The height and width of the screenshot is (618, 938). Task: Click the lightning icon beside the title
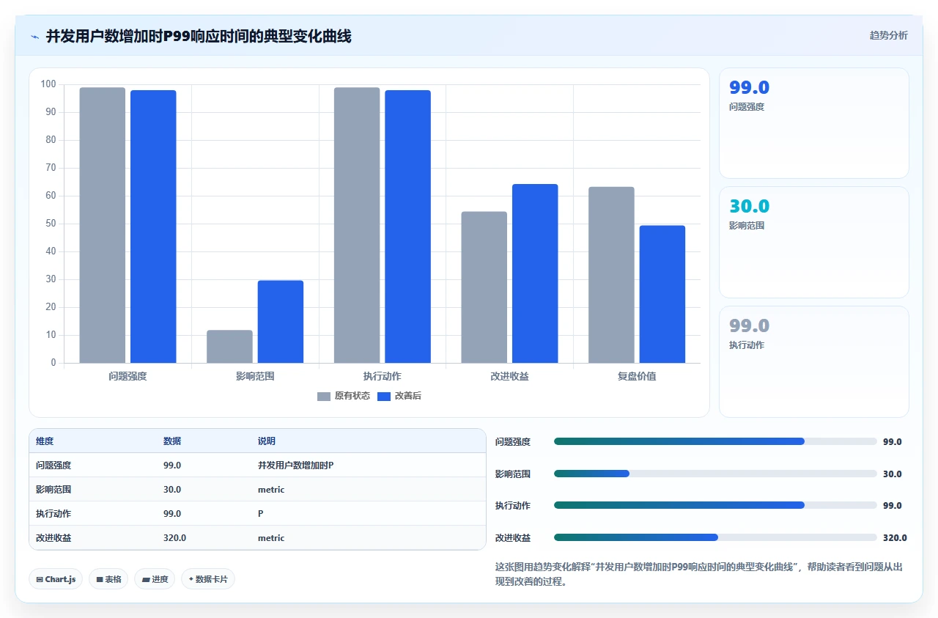[x=34, y=36]
